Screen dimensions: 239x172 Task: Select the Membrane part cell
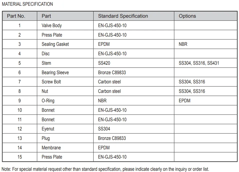pyautogui.click(x=51, y=148)
